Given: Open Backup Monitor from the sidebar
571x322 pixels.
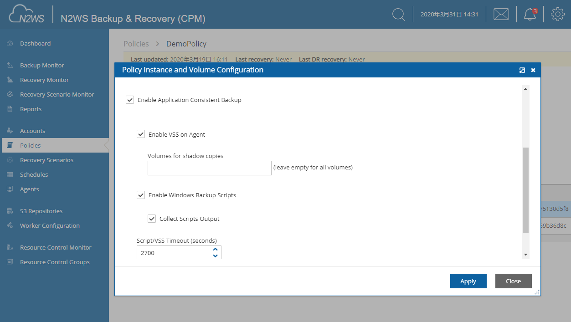Looking at the screenshot, I should click(42, 66).
